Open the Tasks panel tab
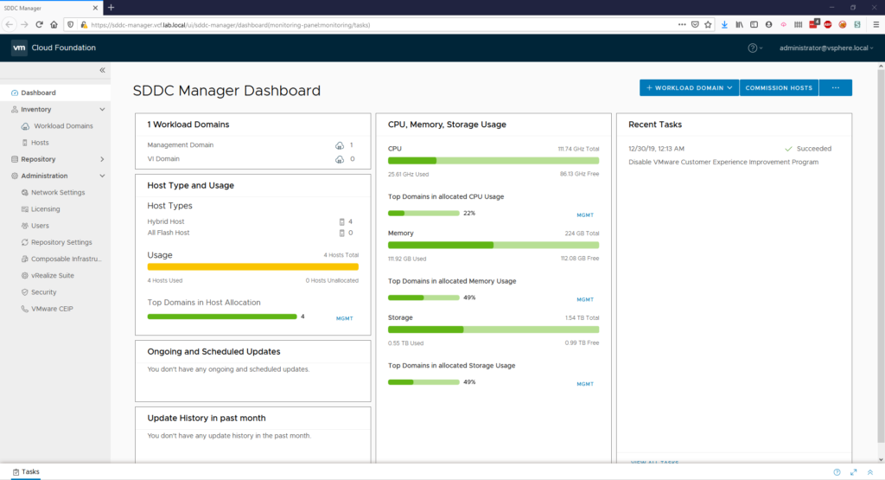Screen dimensions: 885x480 tap(26, 472)
